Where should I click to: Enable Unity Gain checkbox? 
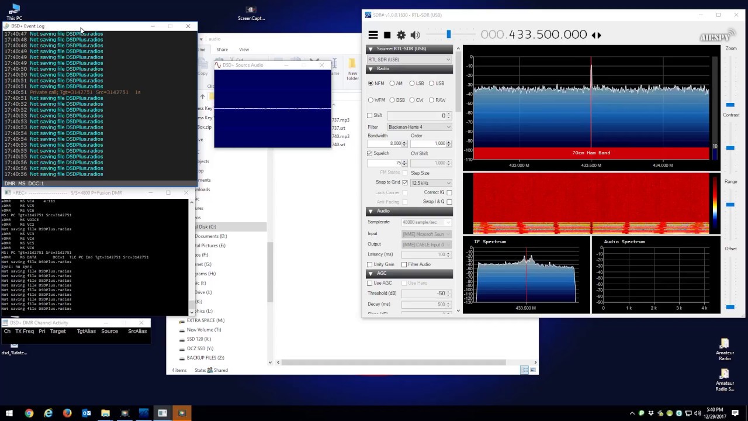[369, 264]
